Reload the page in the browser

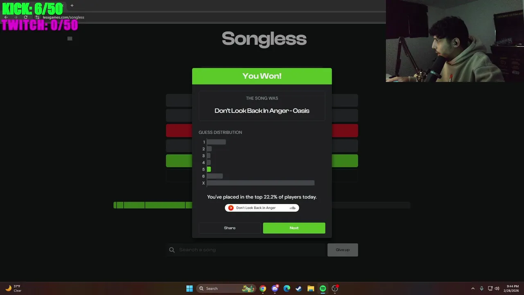[25, 17]
